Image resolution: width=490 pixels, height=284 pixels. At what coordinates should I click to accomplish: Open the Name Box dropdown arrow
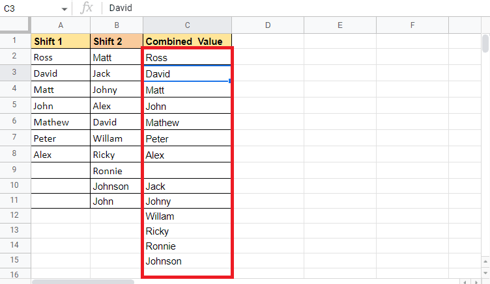(64, 9)
